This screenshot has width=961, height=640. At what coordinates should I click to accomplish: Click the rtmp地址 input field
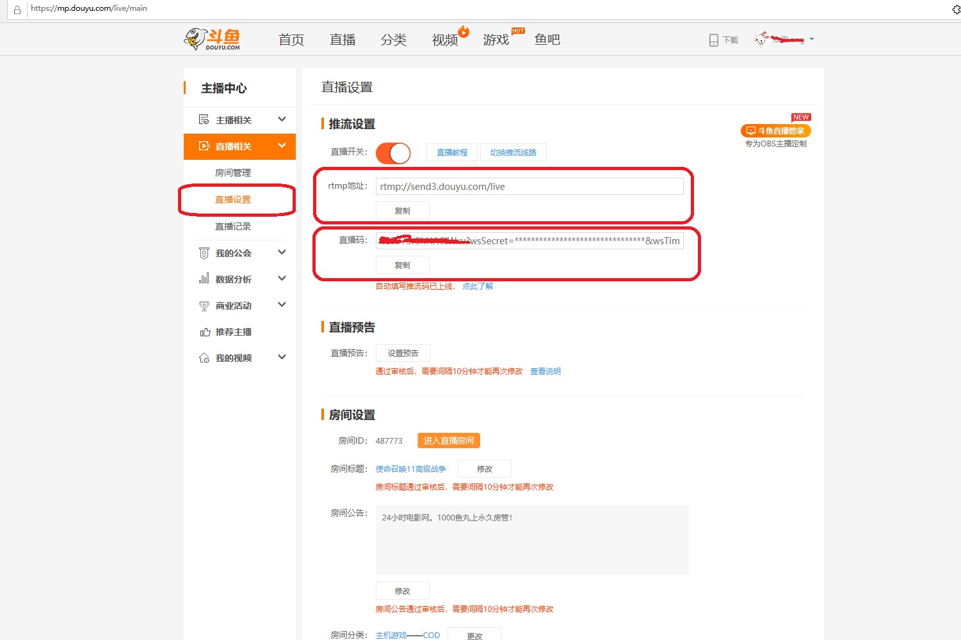[x=529, y=187]
